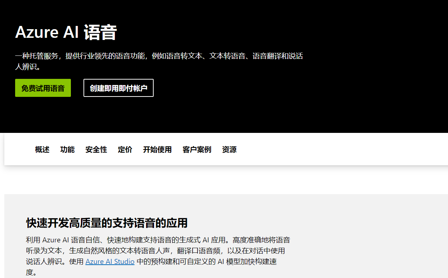Switch to the 功能 tab
The height and width of the screenshot is (278, 448).
[67, 149]
